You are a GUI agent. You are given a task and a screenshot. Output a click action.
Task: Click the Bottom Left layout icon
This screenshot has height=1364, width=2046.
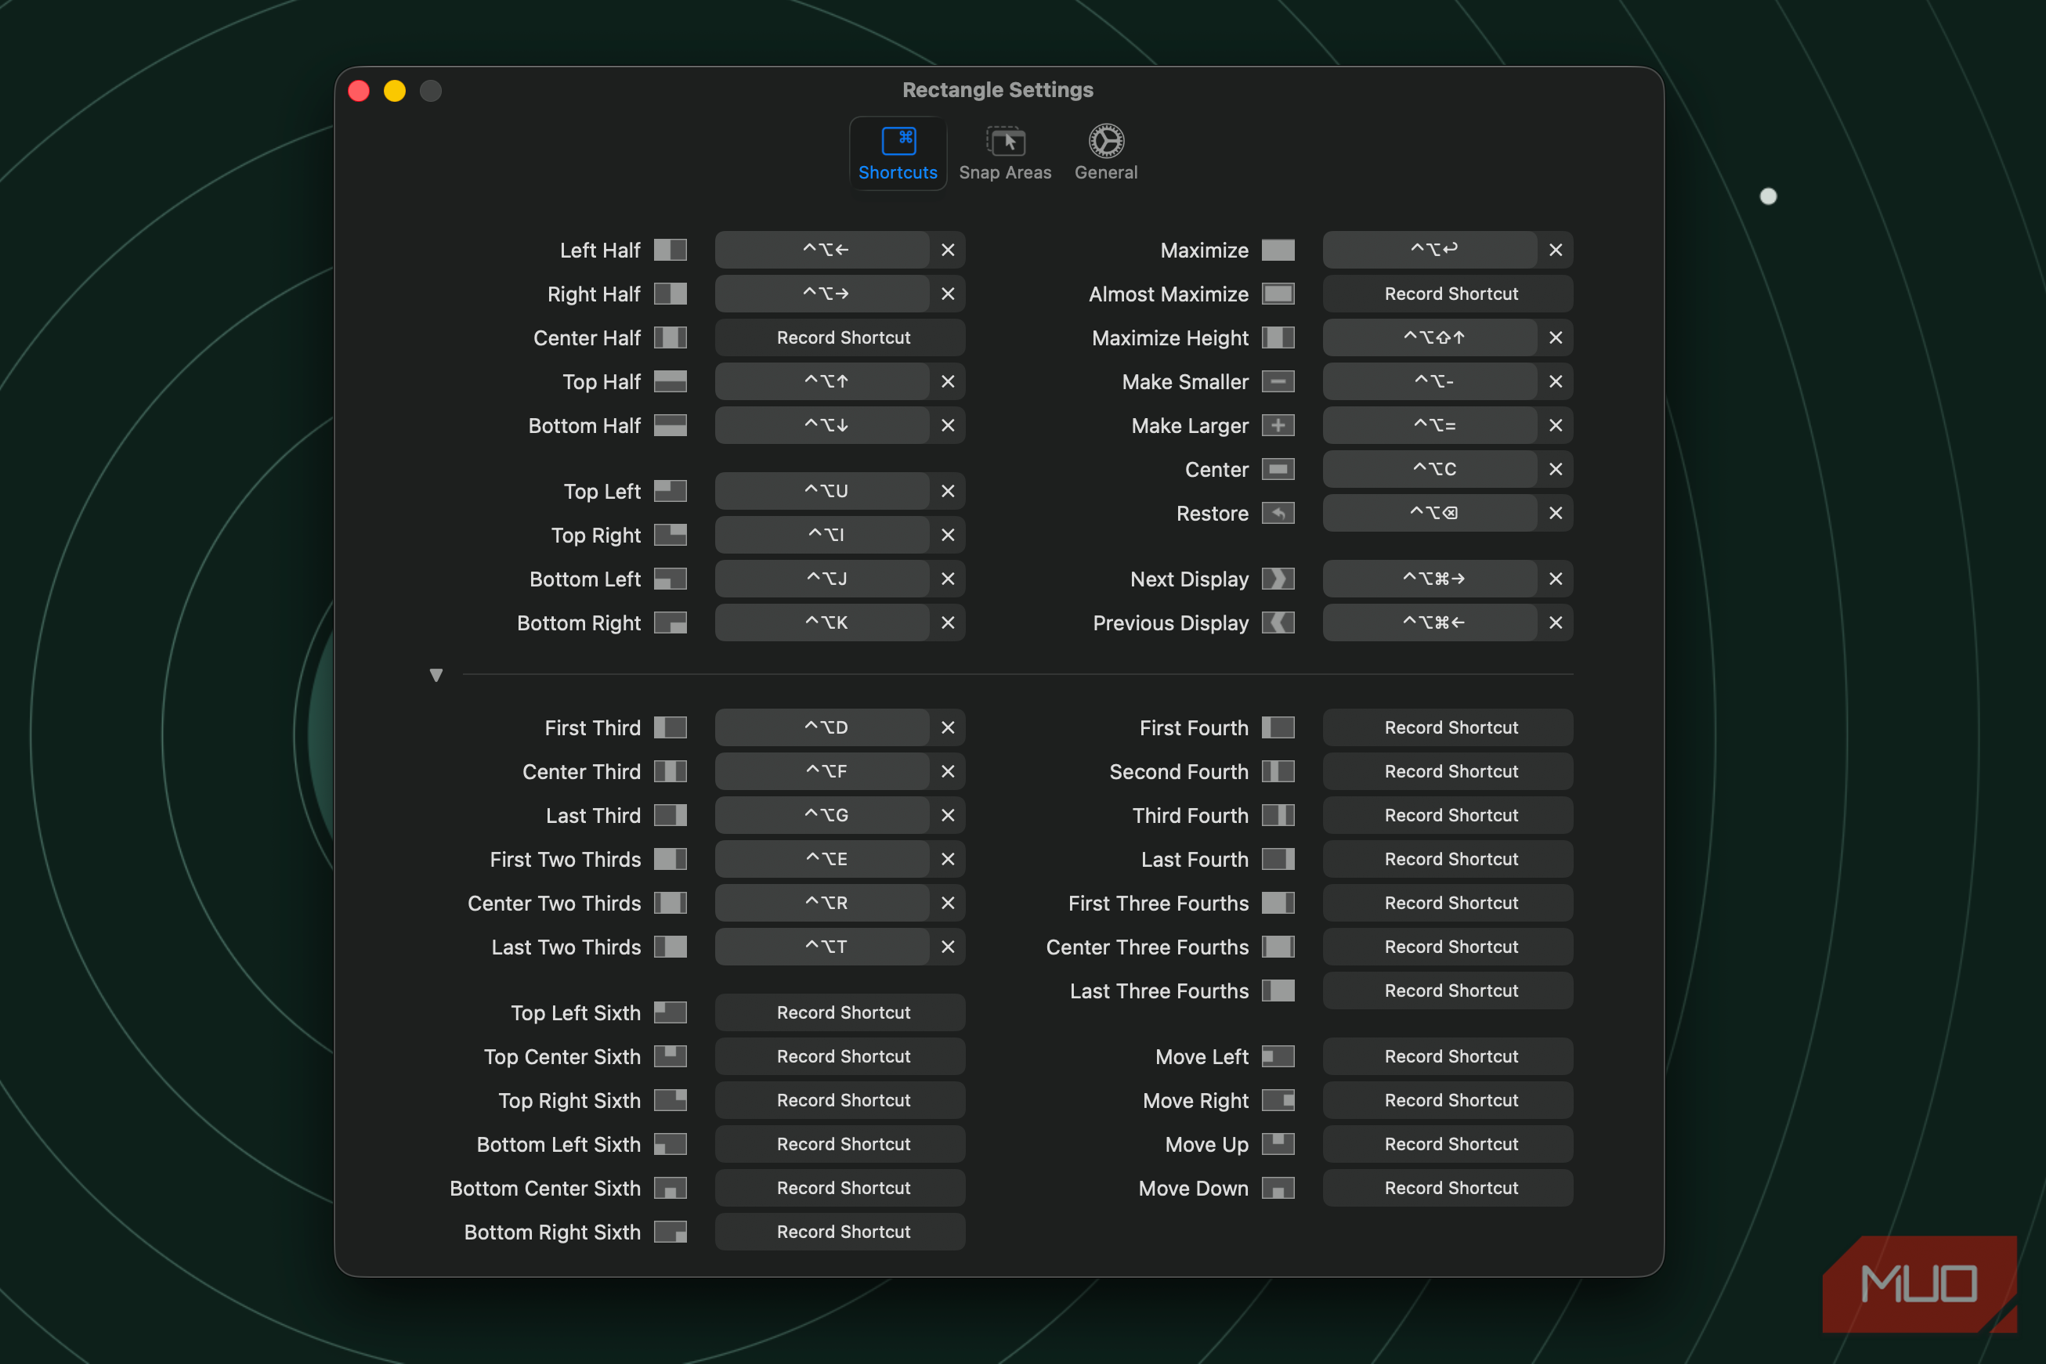tap(670, 579)
